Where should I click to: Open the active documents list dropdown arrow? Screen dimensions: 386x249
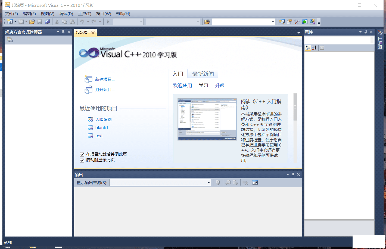click(x=299, y=33)
